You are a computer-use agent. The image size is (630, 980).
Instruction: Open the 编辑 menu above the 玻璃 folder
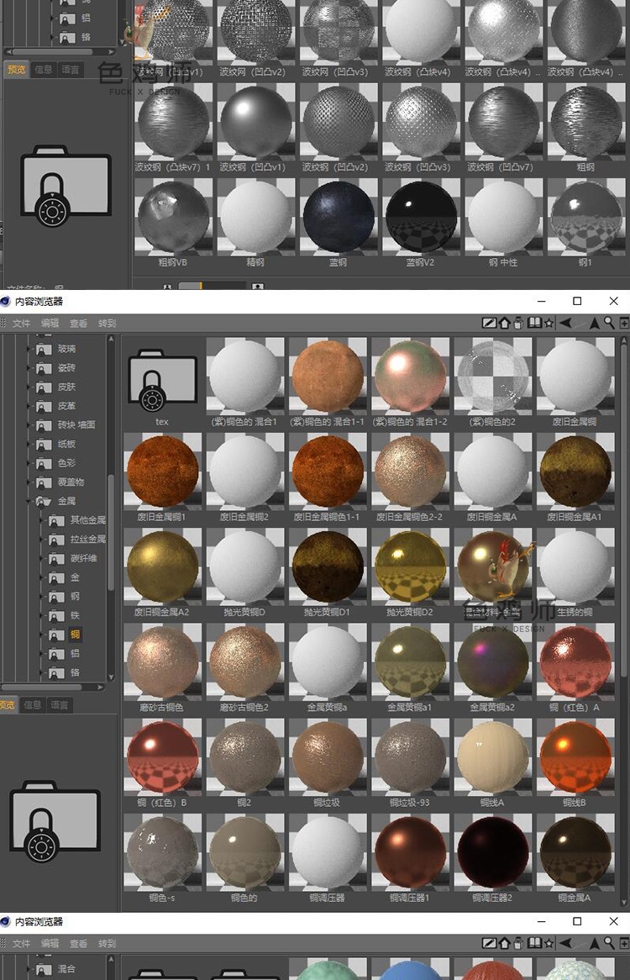pos(50,323)
